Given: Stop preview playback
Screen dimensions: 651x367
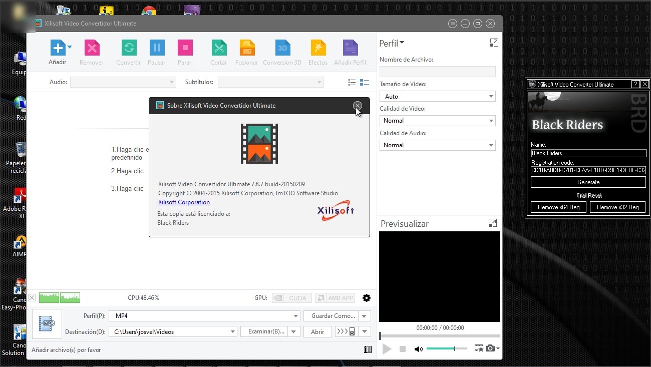Looking at the screenshot, I should click(x=403, y=349).
